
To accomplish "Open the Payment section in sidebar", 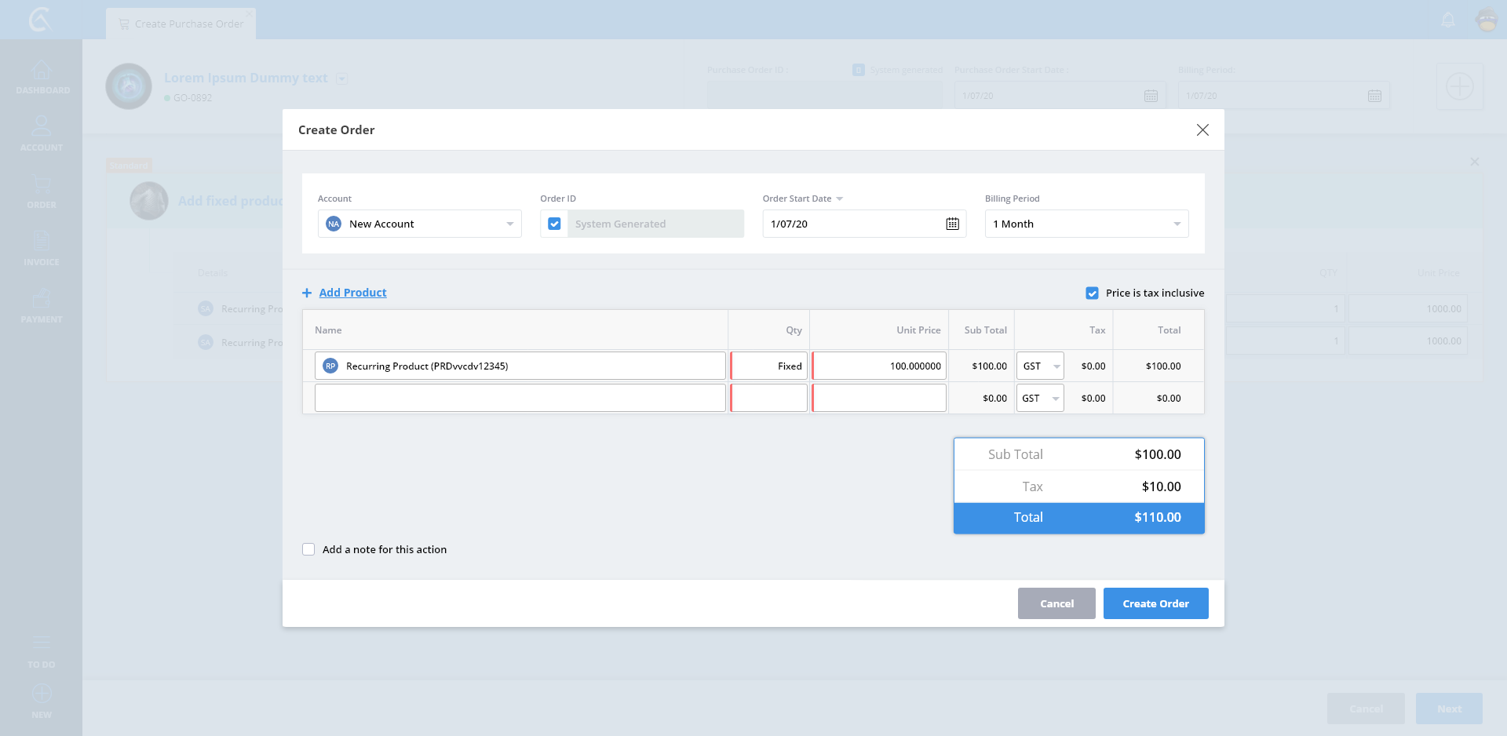I will (42, 306).
